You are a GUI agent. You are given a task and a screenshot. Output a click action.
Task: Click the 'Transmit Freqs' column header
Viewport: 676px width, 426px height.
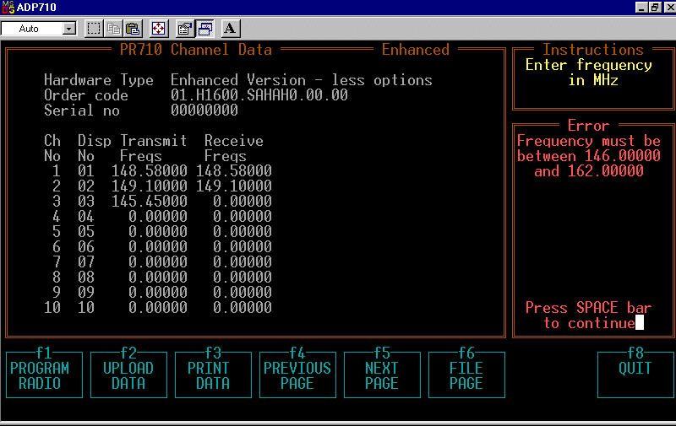pyautogui.click(x=154, y=148)
